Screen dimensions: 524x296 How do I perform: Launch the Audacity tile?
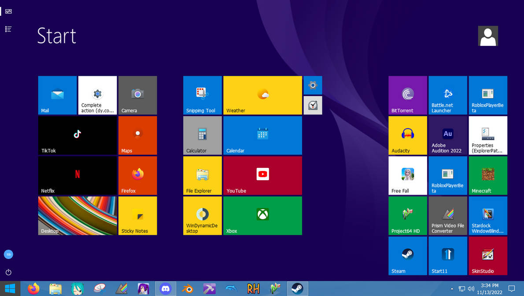(x=408, y=136)
